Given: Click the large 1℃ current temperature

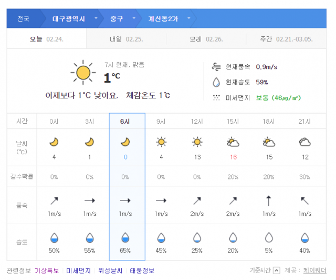Looking at the screenshot, I should tap(112, 77).
